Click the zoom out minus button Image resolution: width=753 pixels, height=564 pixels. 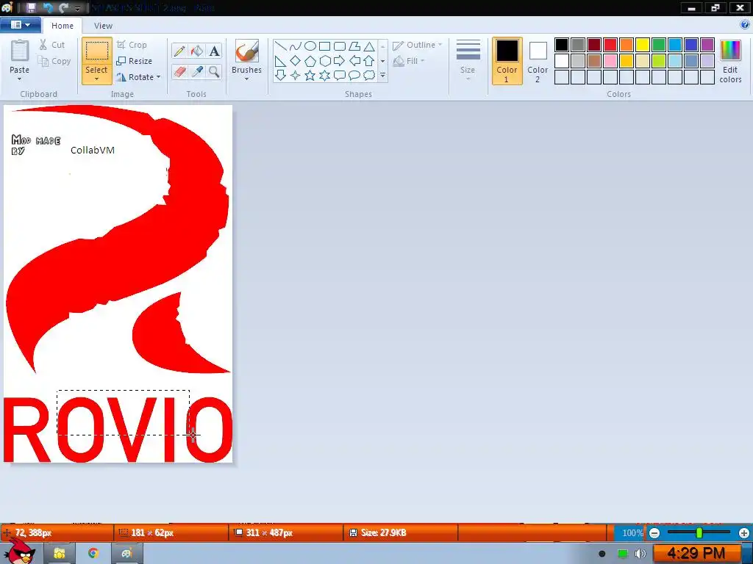point(654,533)
